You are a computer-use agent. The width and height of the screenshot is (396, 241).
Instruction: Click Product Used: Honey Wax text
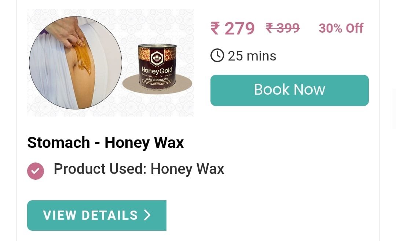(139, 169)
